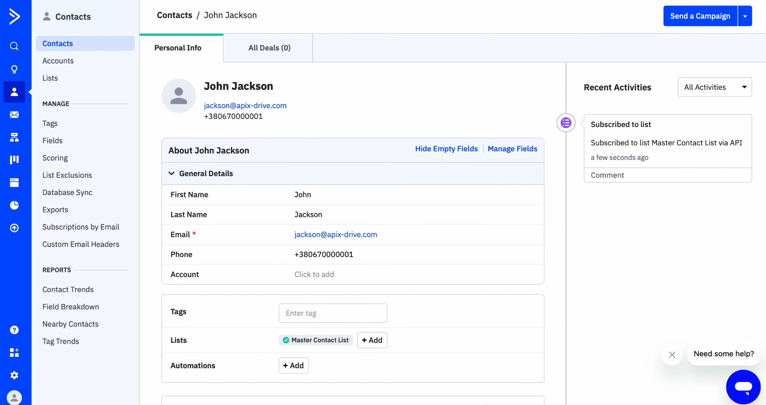Click the Hide Empty Fields link
This screenshot has width=766, height=405.
[x=446, y=149]
